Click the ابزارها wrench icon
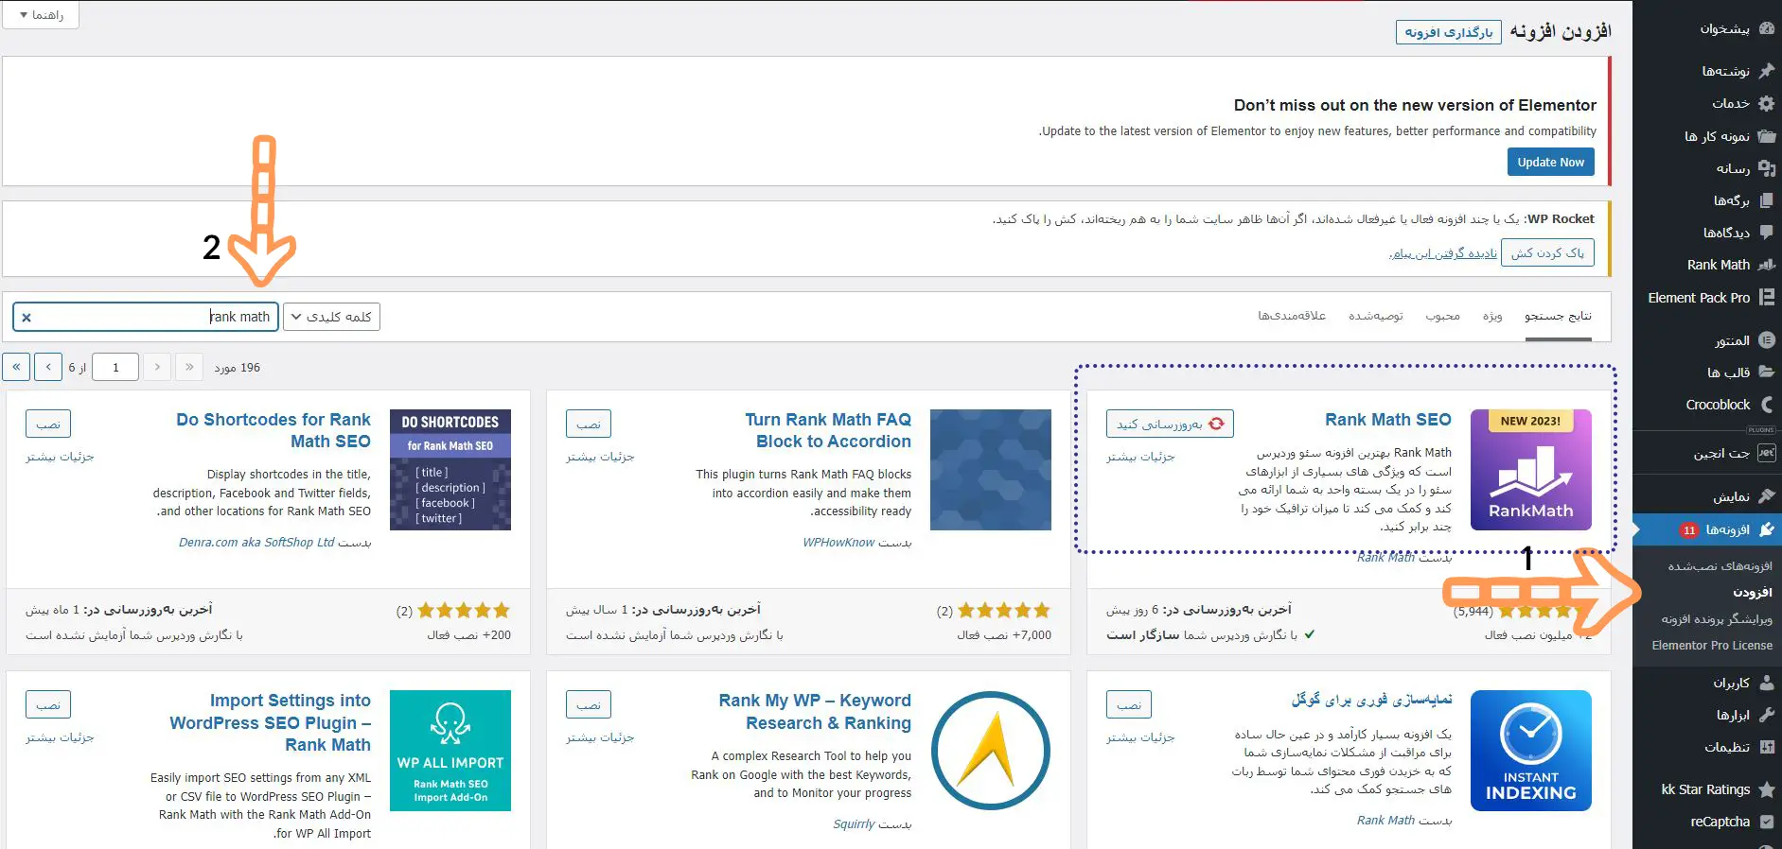The image size is (1782, 849). pos(1766,715)
